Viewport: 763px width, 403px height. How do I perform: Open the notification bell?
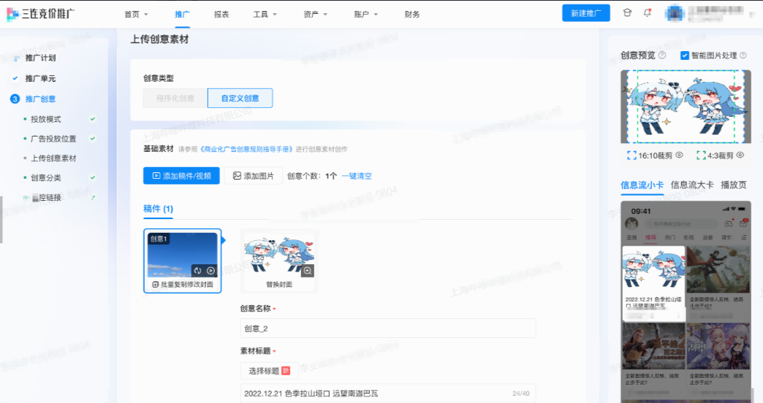tap(648, 13)
